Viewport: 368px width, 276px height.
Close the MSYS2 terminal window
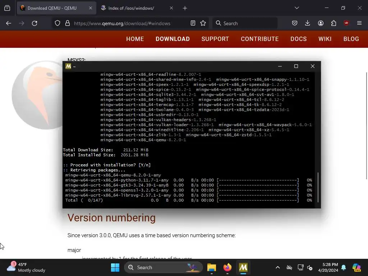tap(313, 66)
